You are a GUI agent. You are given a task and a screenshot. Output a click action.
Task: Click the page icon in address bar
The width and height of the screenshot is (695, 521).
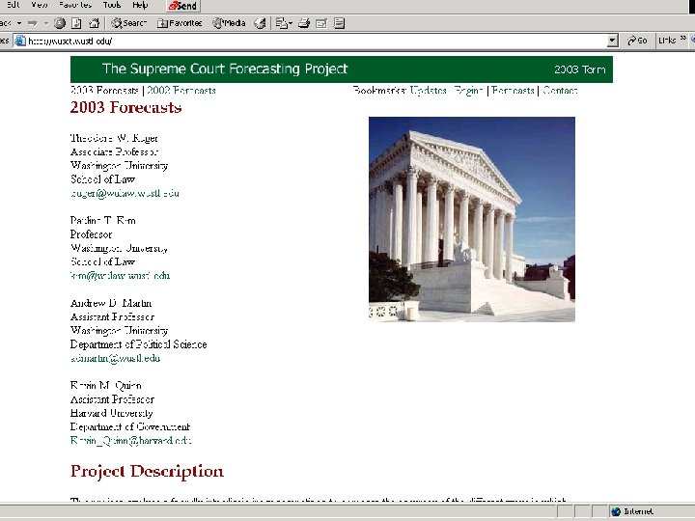[x=20, y=41]
